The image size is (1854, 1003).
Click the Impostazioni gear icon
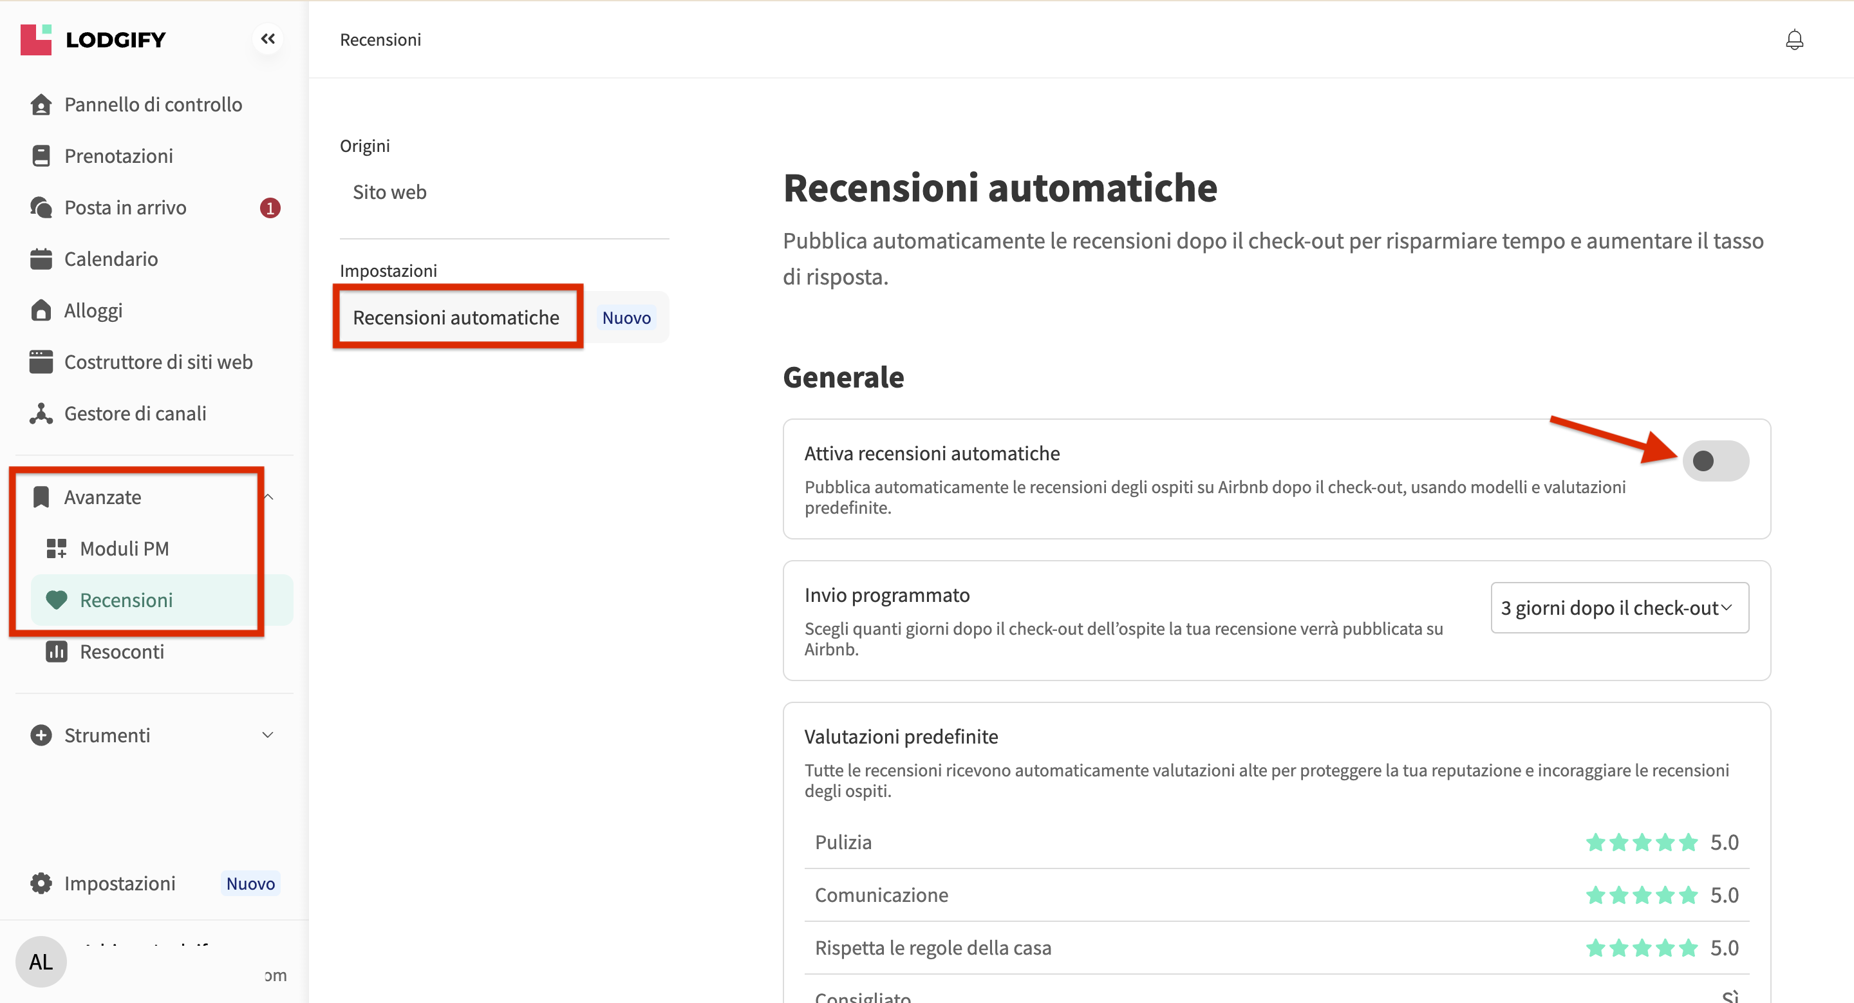(x=41, y=883)
